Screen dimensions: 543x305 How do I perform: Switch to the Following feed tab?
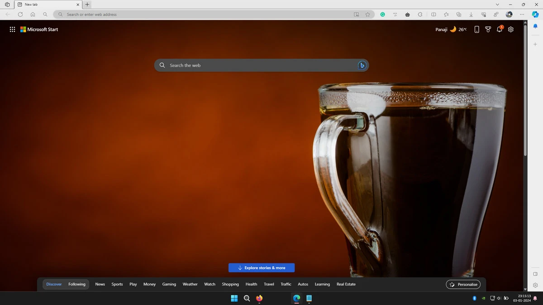(76, 284)
